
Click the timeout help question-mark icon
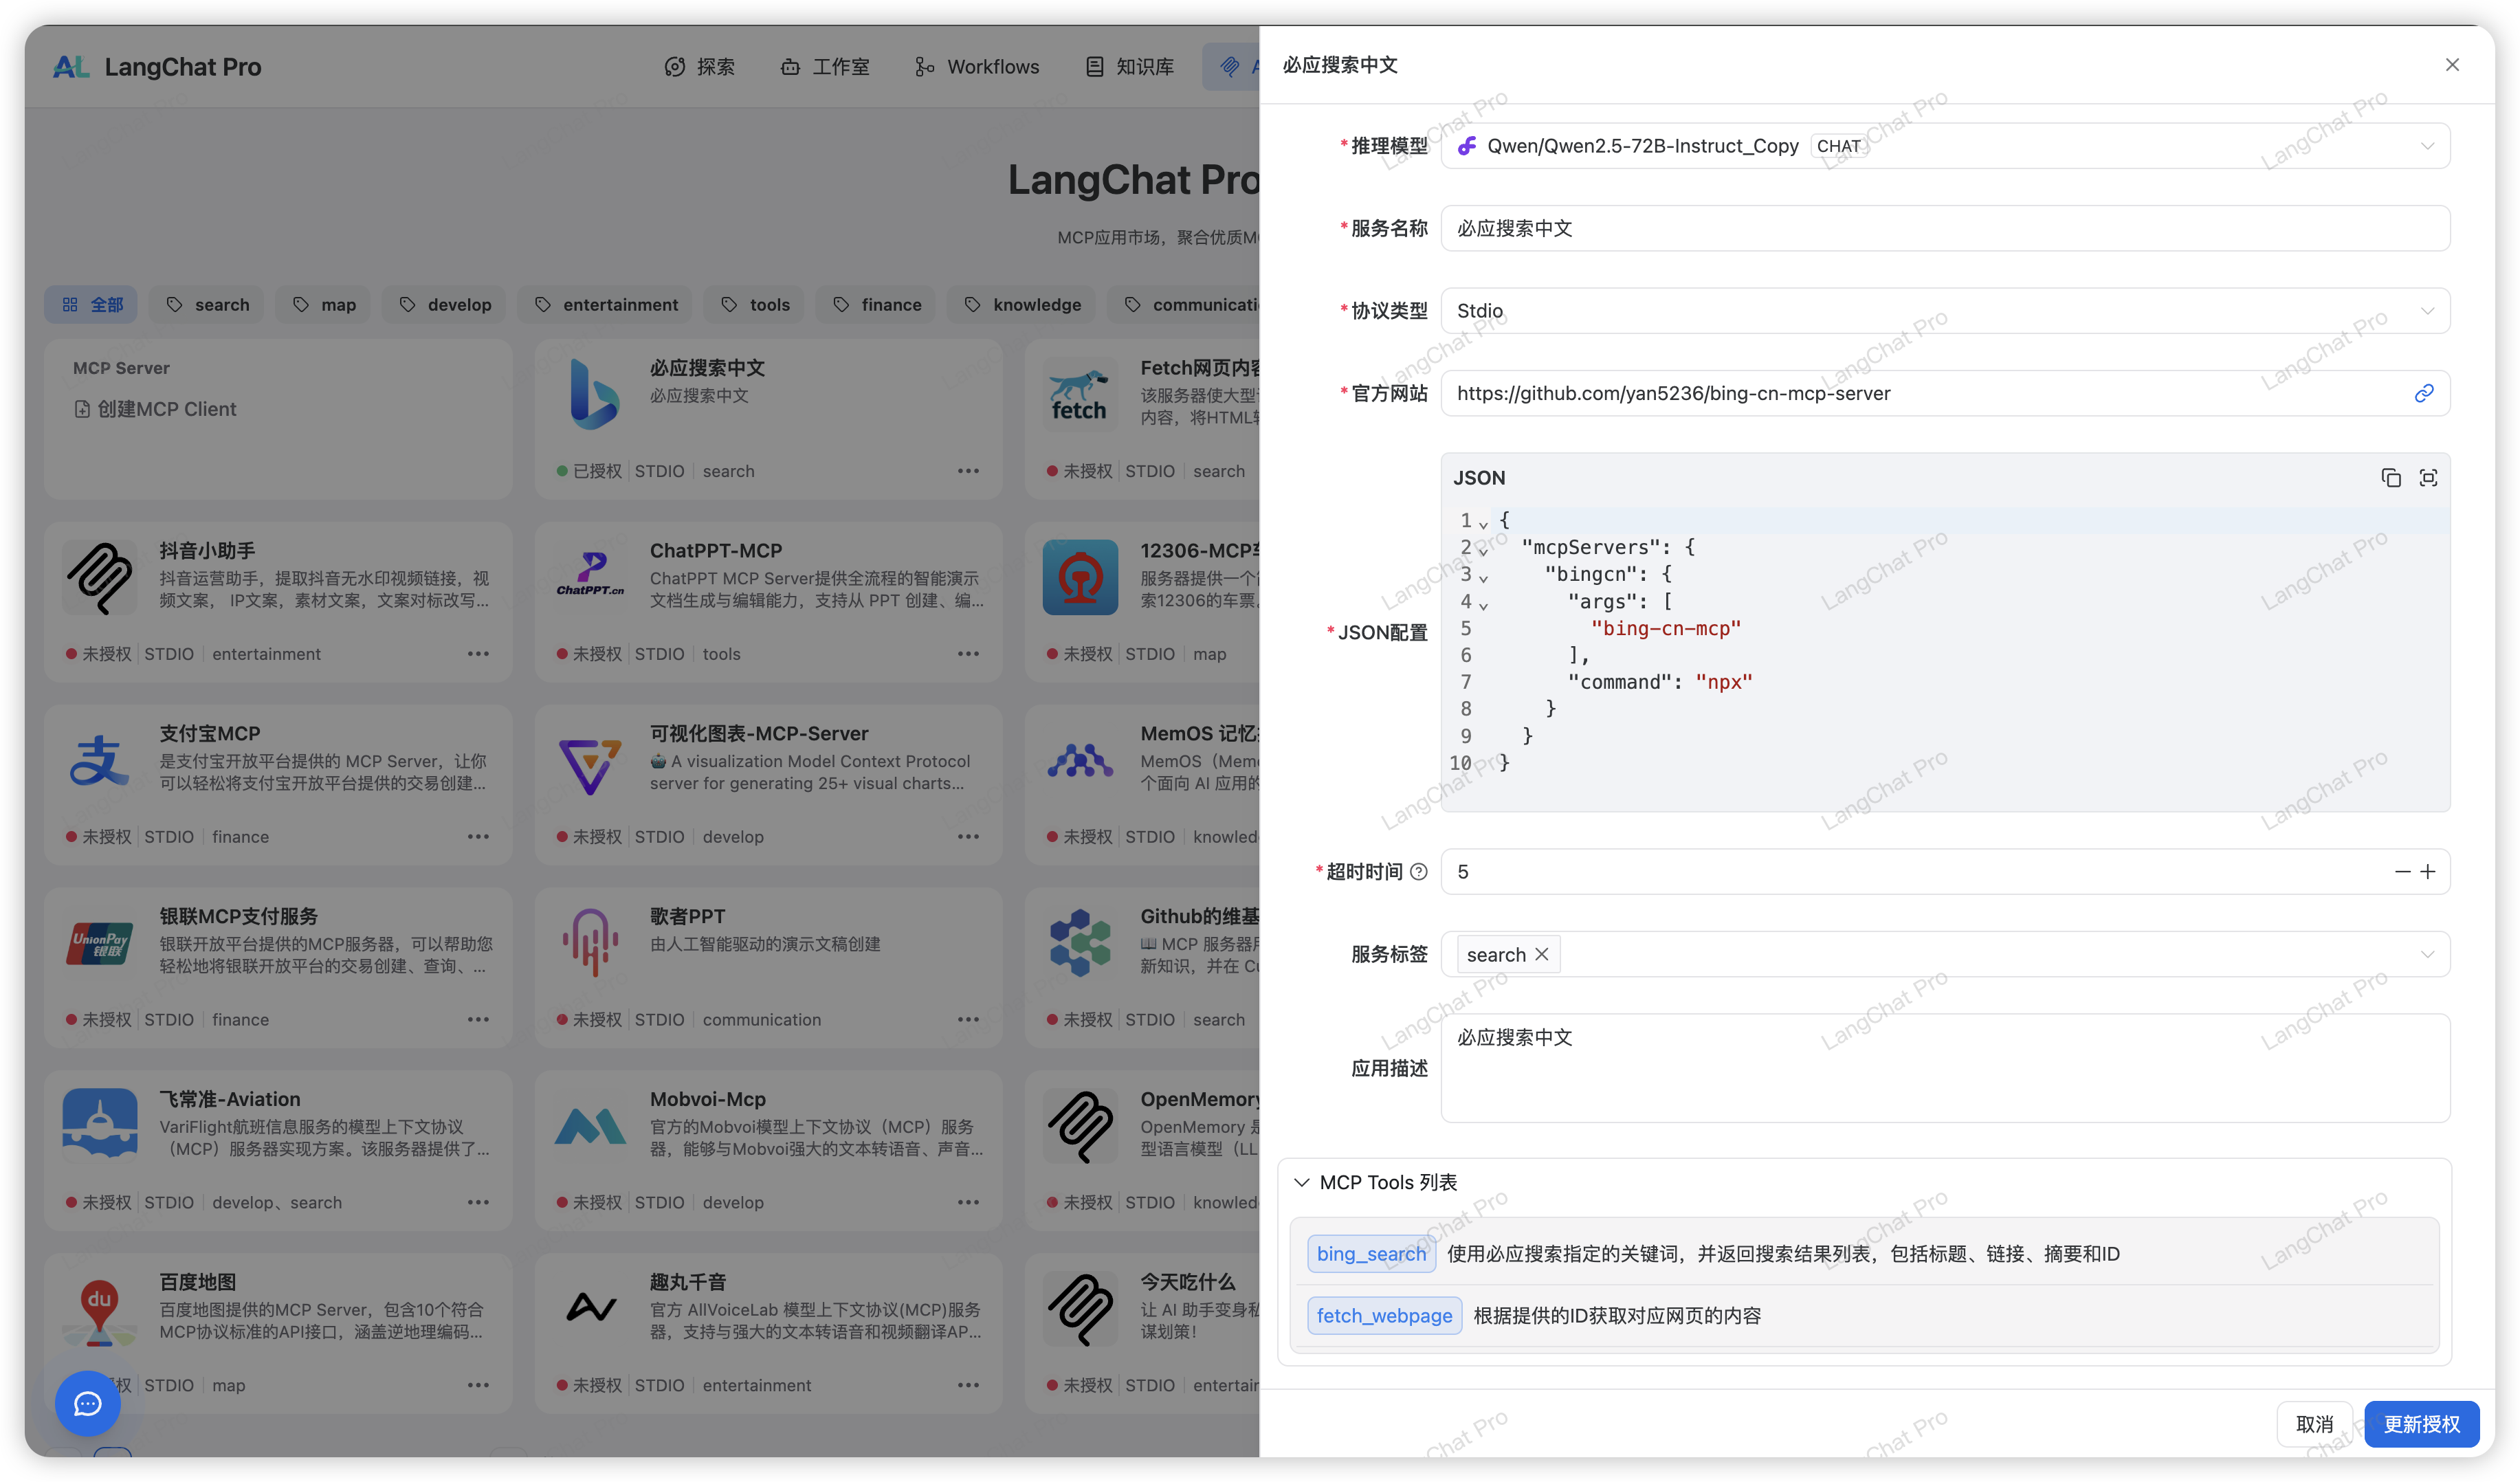click(x=1418, y=872)
